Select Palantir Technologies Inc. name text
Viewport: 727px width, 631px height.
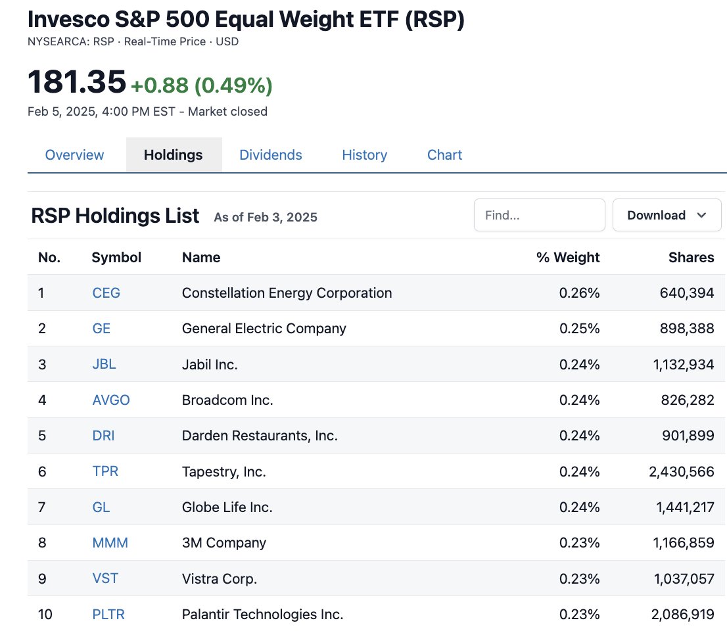point(262,615)
